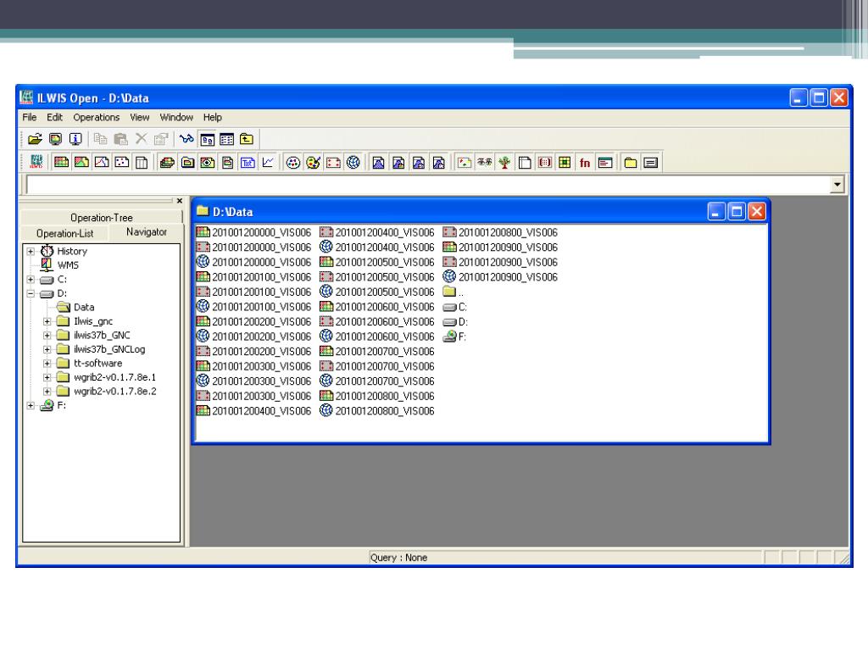The height and width of the screenshot is (651, 868).
Task: Expand the wgrib2-v0.1.7.8e.1 folder node
Action: pyautogui.click(x=47, y=377)
